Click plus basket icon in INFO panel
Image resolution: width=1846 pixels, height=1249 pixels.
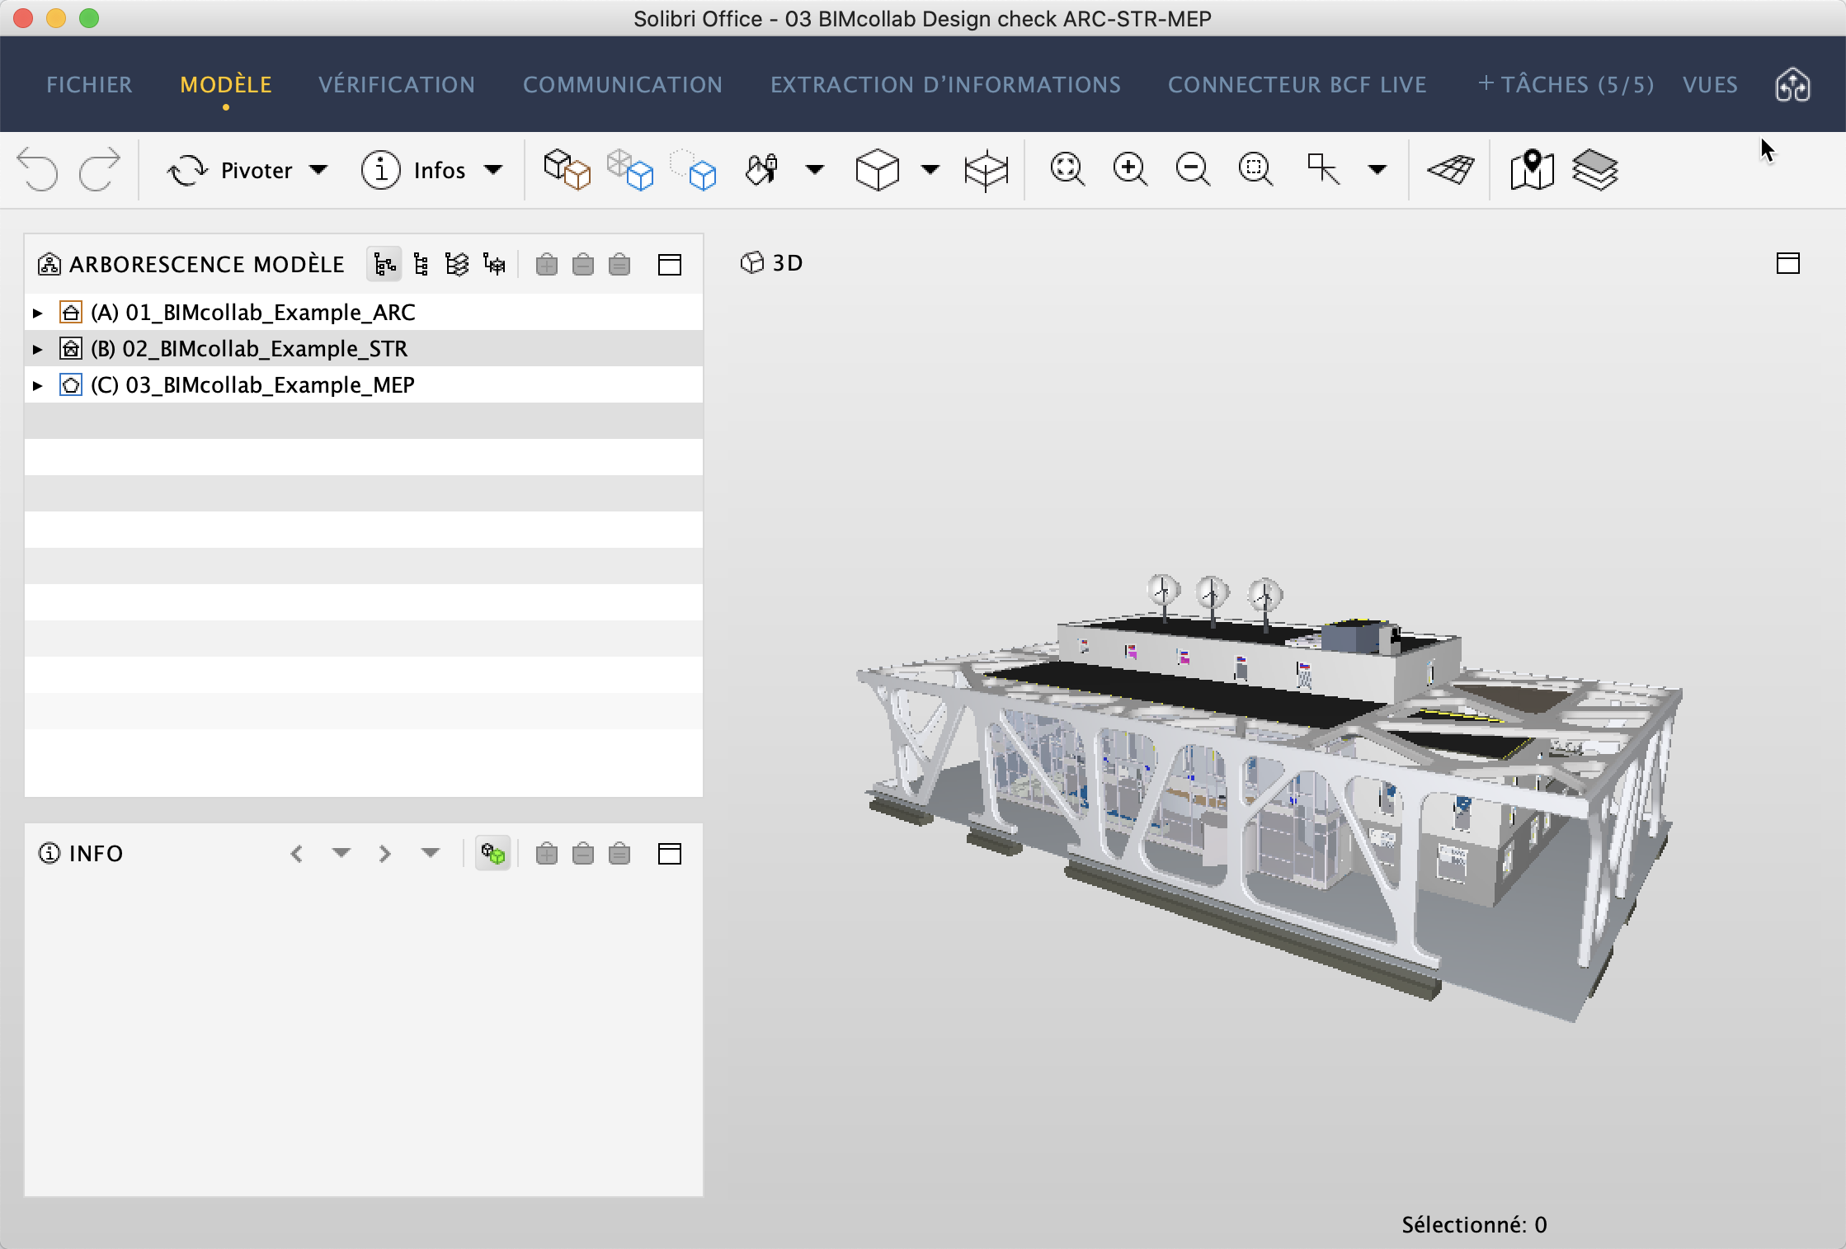[x=546, y=853]
